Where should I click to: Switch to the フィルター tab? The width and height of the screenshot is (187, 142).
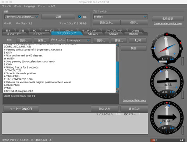pyautogui.click(x=39, y=34)
